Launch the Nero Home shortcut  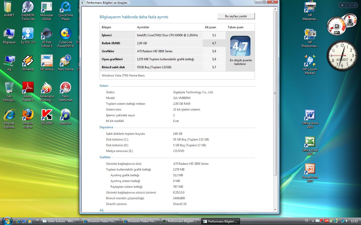point(66,63)
